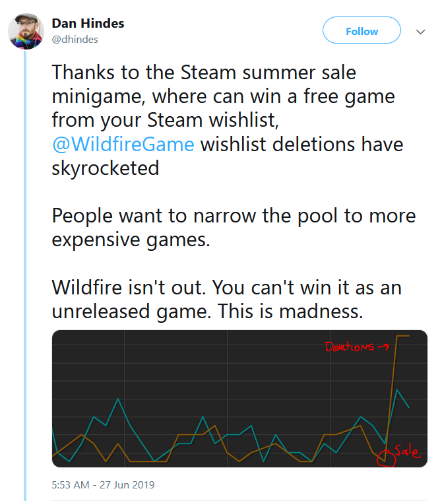Screen dimensions: 440x501
Task: Click Dan Hindes' profile avatar photo
Action: click(26, 30)
